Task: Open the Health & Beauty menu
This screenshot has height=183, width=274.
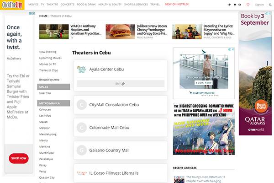Action: [110, 5]
